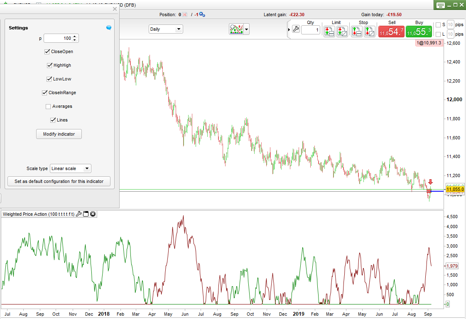Expand the indicator icon dropdown arrow

point(246,29)
